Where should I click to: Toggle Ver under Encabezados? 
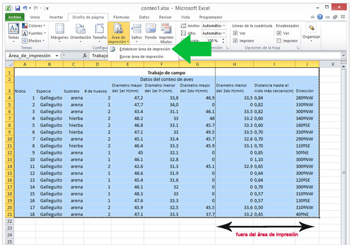[279, 33]
